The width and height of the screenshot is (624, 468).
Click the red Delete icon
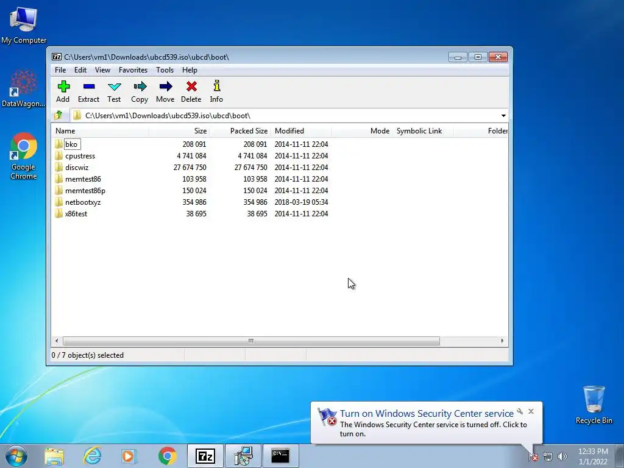(191, 87)
